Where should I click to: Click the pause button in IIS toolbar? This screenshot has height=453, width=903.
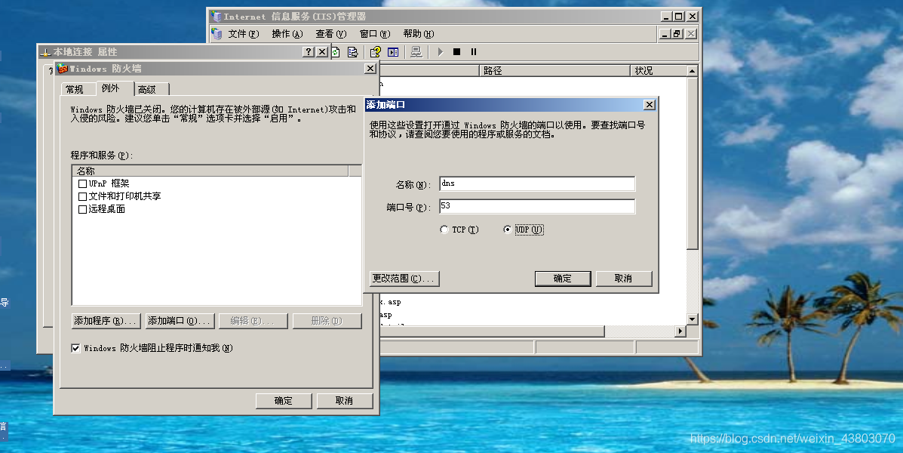click(x=474, y=52)
